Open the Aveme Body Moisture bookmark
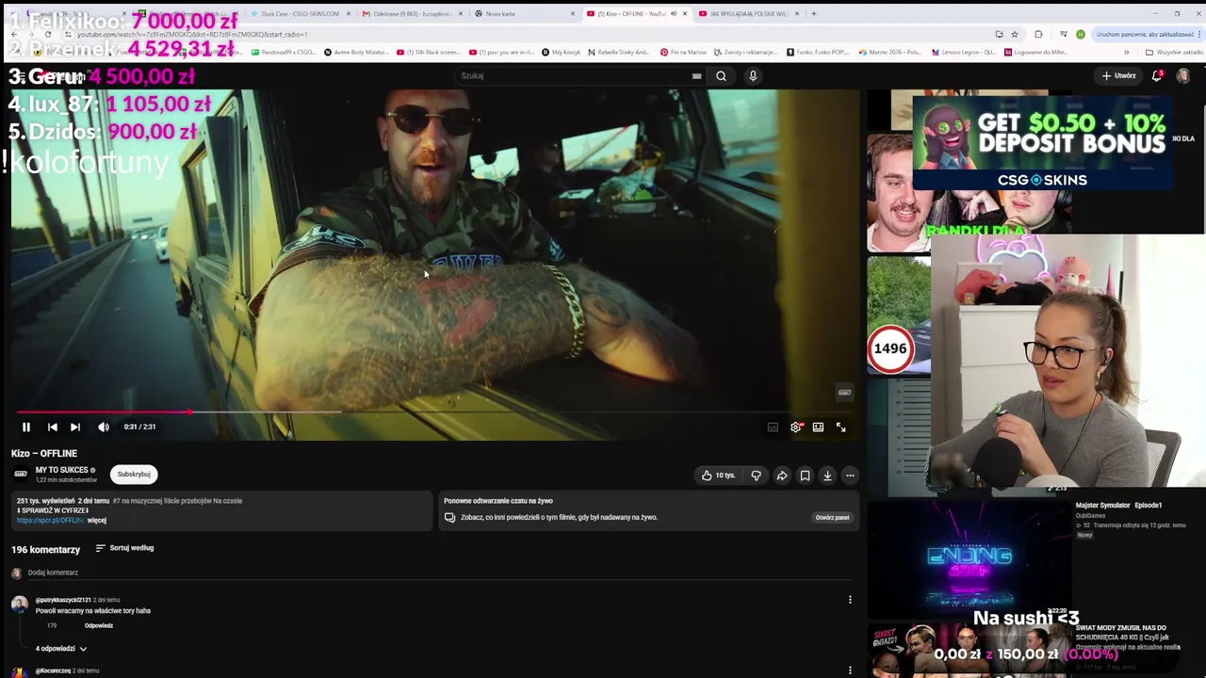Screen dimensions: 1206x678 [x=355, y=53]
